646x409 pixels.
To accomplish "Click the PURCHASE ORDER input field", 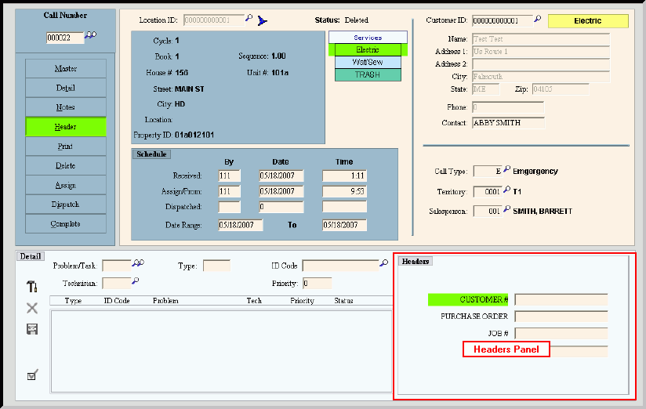I will click(x=561, y=317).
